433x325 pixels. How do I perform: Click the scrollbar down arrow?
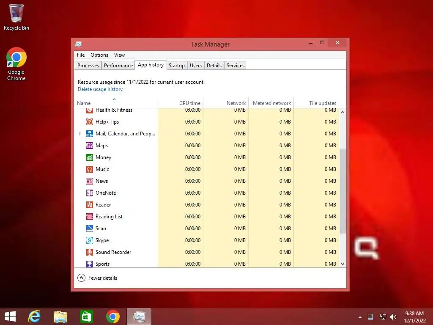(x=343, y=264)
